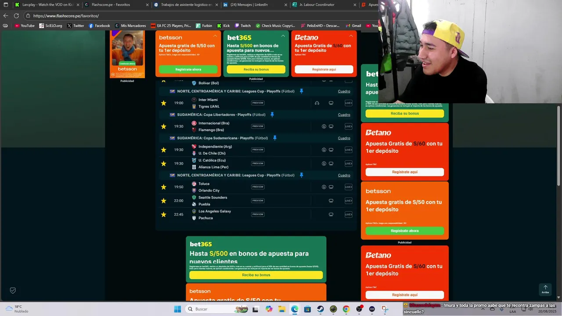Open File Explorer from the taskbar
562x316 pixels.
[282, 309]
